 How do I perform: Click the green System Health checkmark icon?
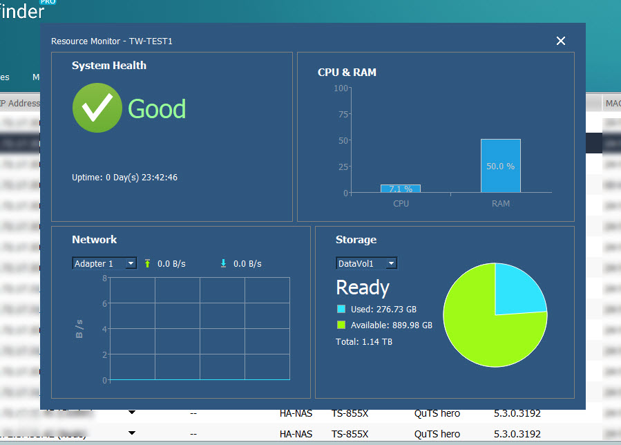(97, 108)
